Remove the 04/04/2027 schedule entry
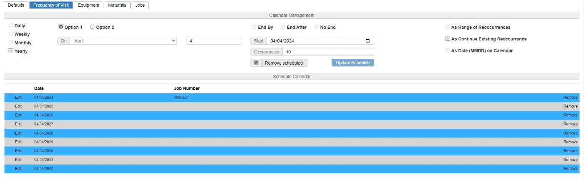The height and width of the screenshot is (180, 584). 570,124
